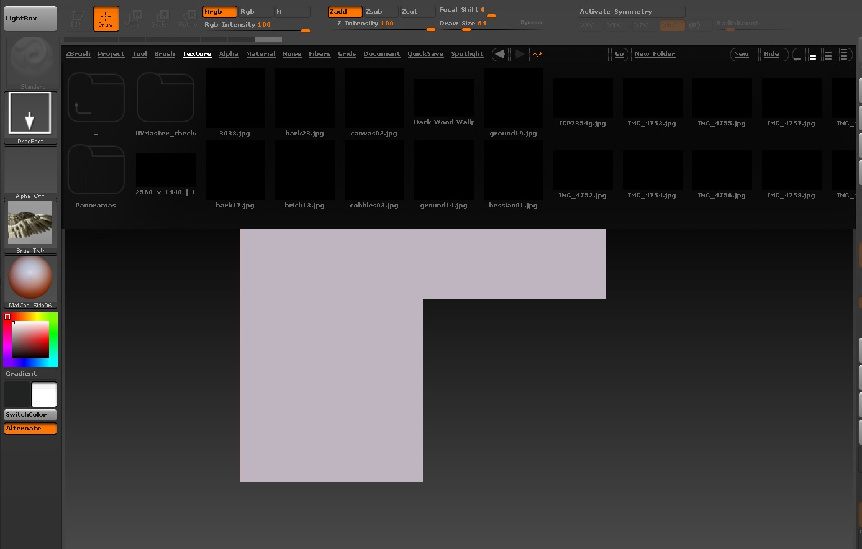The height and width of the screenshot is (549, 862).
Task: Enable Zsub sculpting mode
Action: (380, 11)
